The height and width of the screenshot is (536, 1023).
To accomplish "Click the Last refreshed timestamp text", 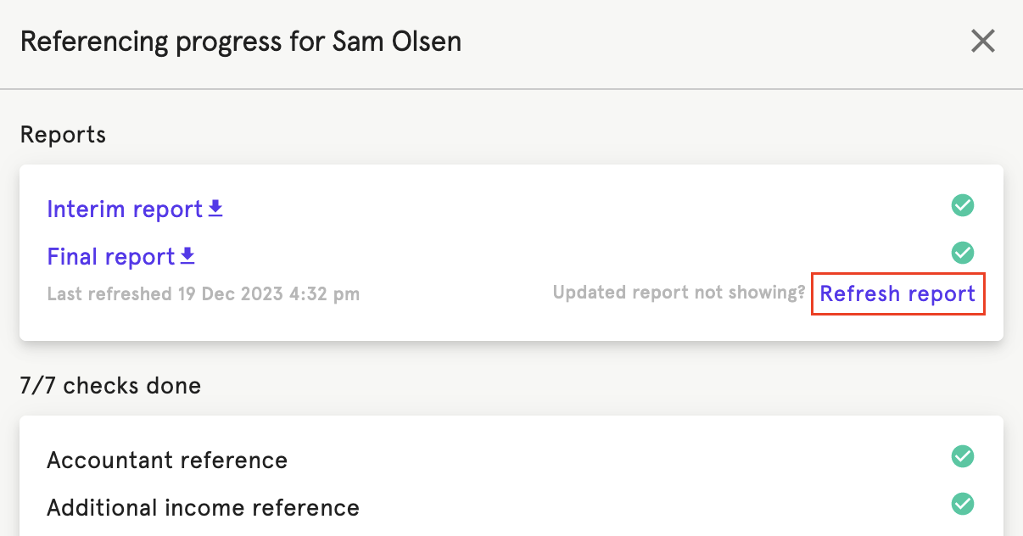I will click(x=203, y=294).
